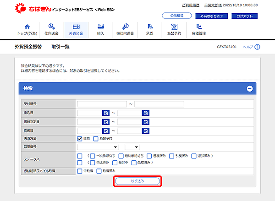Check the 未取得 file checkbox

coord(80,171)
